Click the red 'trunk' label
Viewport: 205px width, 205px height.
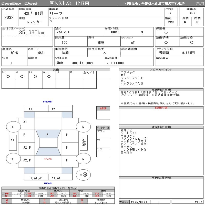48,159
